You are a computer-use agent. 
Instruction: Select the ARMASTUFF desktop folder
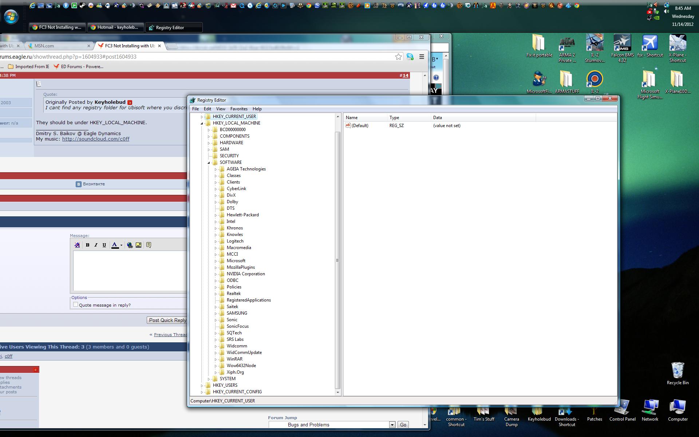pyautogui.click(x=567, y=82)
